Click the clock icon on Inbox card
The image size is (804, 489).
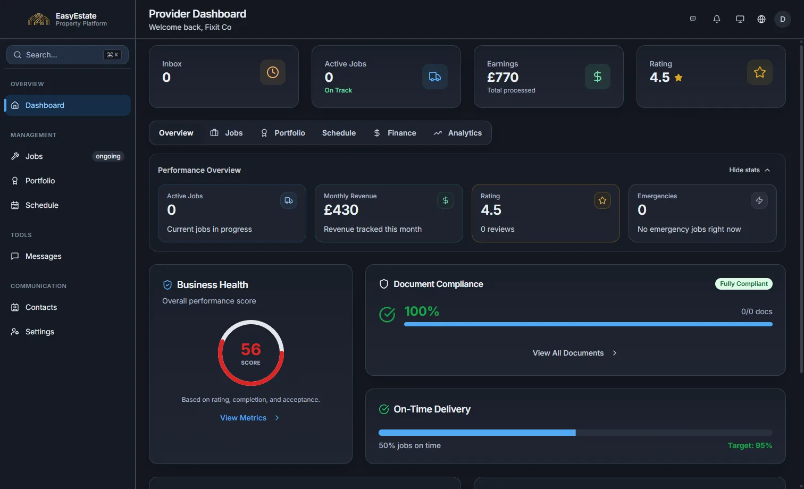[273, 72]
